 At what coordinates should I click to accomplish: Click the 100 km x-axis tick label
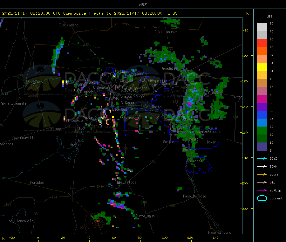click(165, 238)
